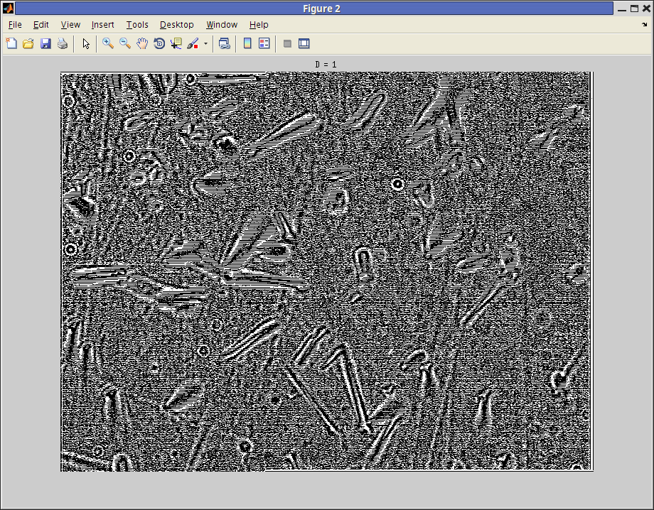
Task: Hide plot tools with the toolbar button
Action: 287,43
